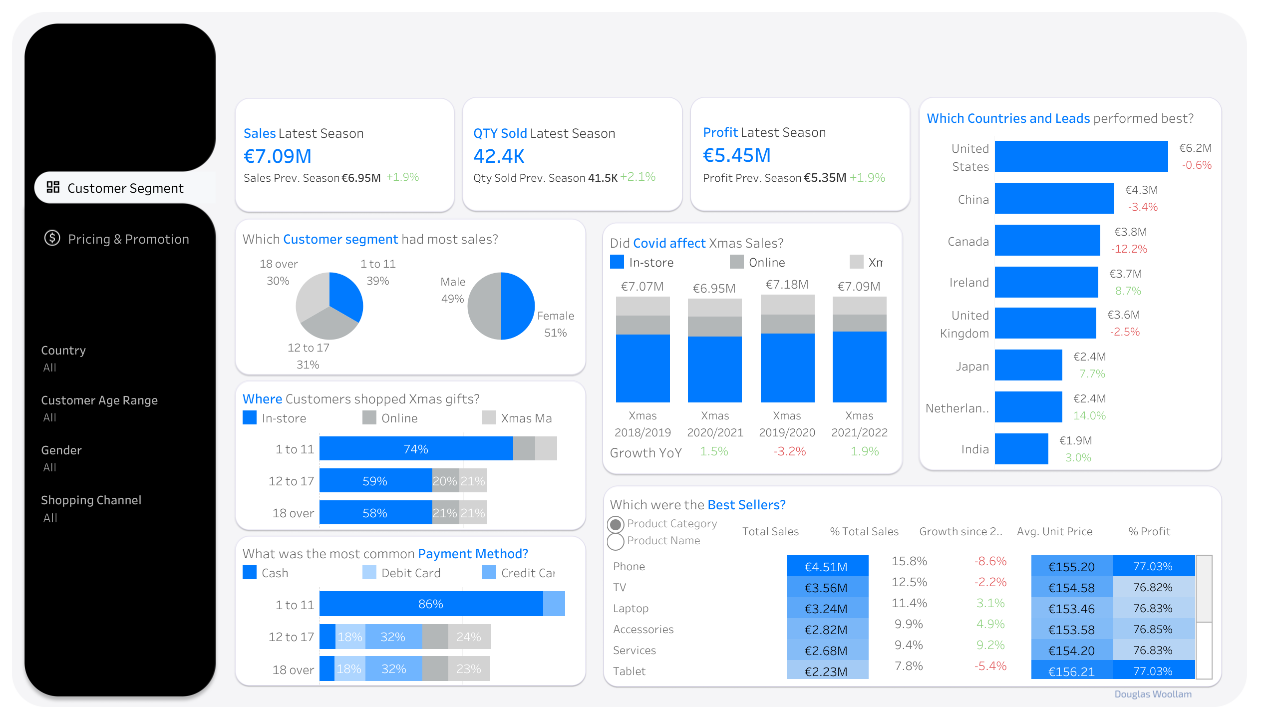Click the TV row label
Screen dimensions: 1277x718
point(620,588)
